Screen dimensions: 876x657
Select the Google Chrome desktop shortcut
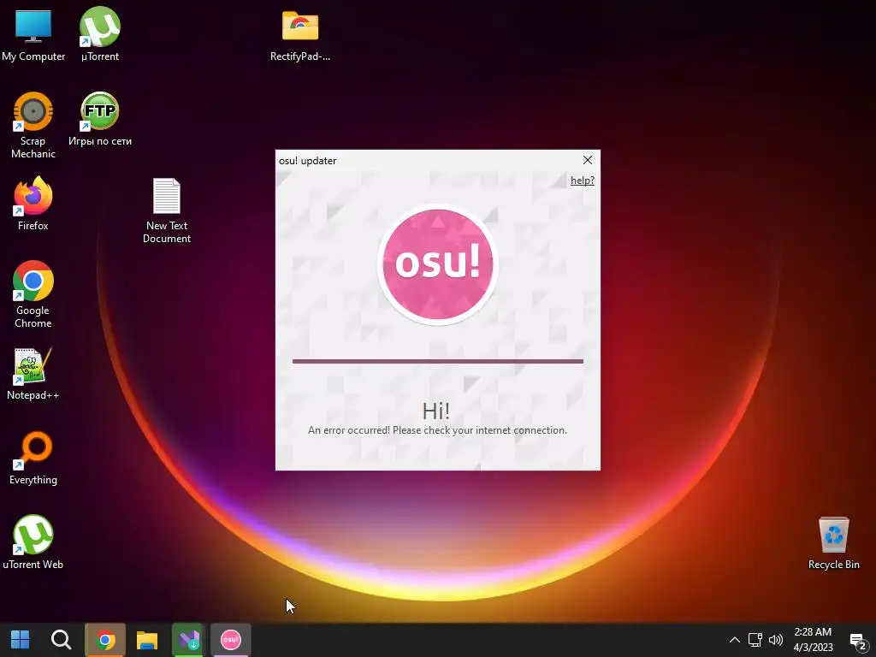click(x=33, y=295)
